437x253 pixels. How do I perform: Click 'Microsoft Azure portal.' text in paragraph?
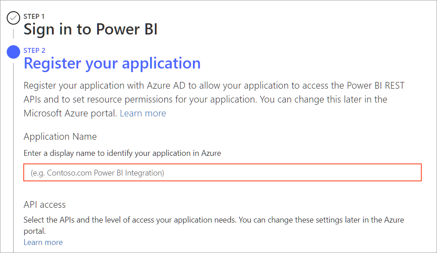click(70, 113)
